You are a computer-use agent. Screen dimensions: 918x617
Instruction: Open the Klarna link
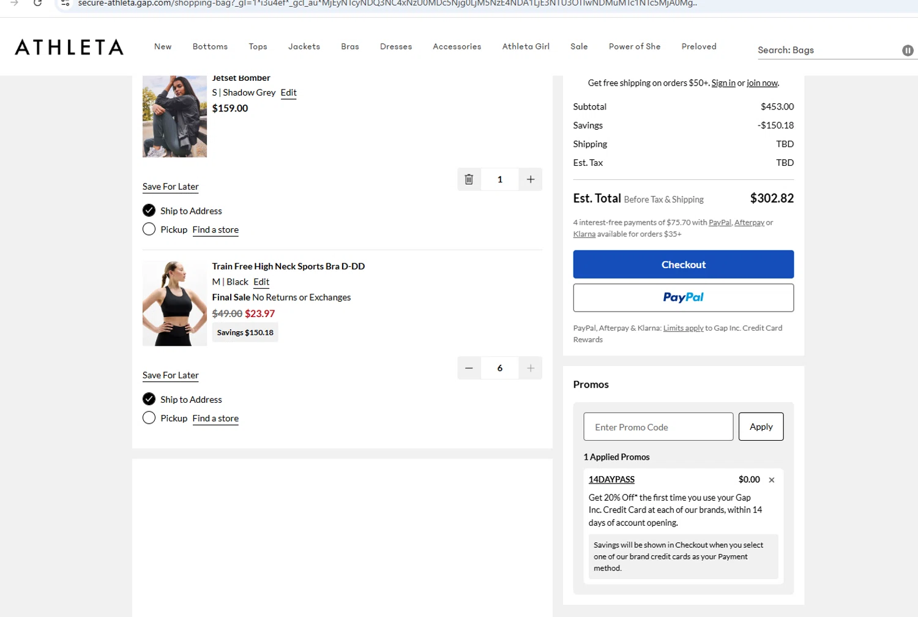click(584, 234)
